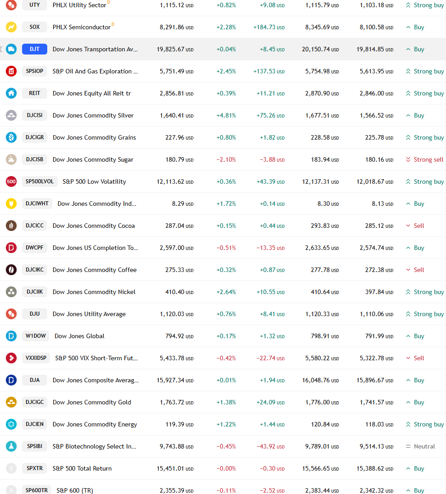Click the Commodity Nickel logo icon
Viewport: 446px width, 494px height.
click(x=11, y=292)
